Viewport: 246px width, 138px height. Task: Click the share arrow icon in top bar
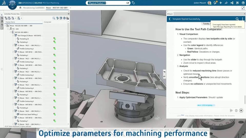point(226,3)
